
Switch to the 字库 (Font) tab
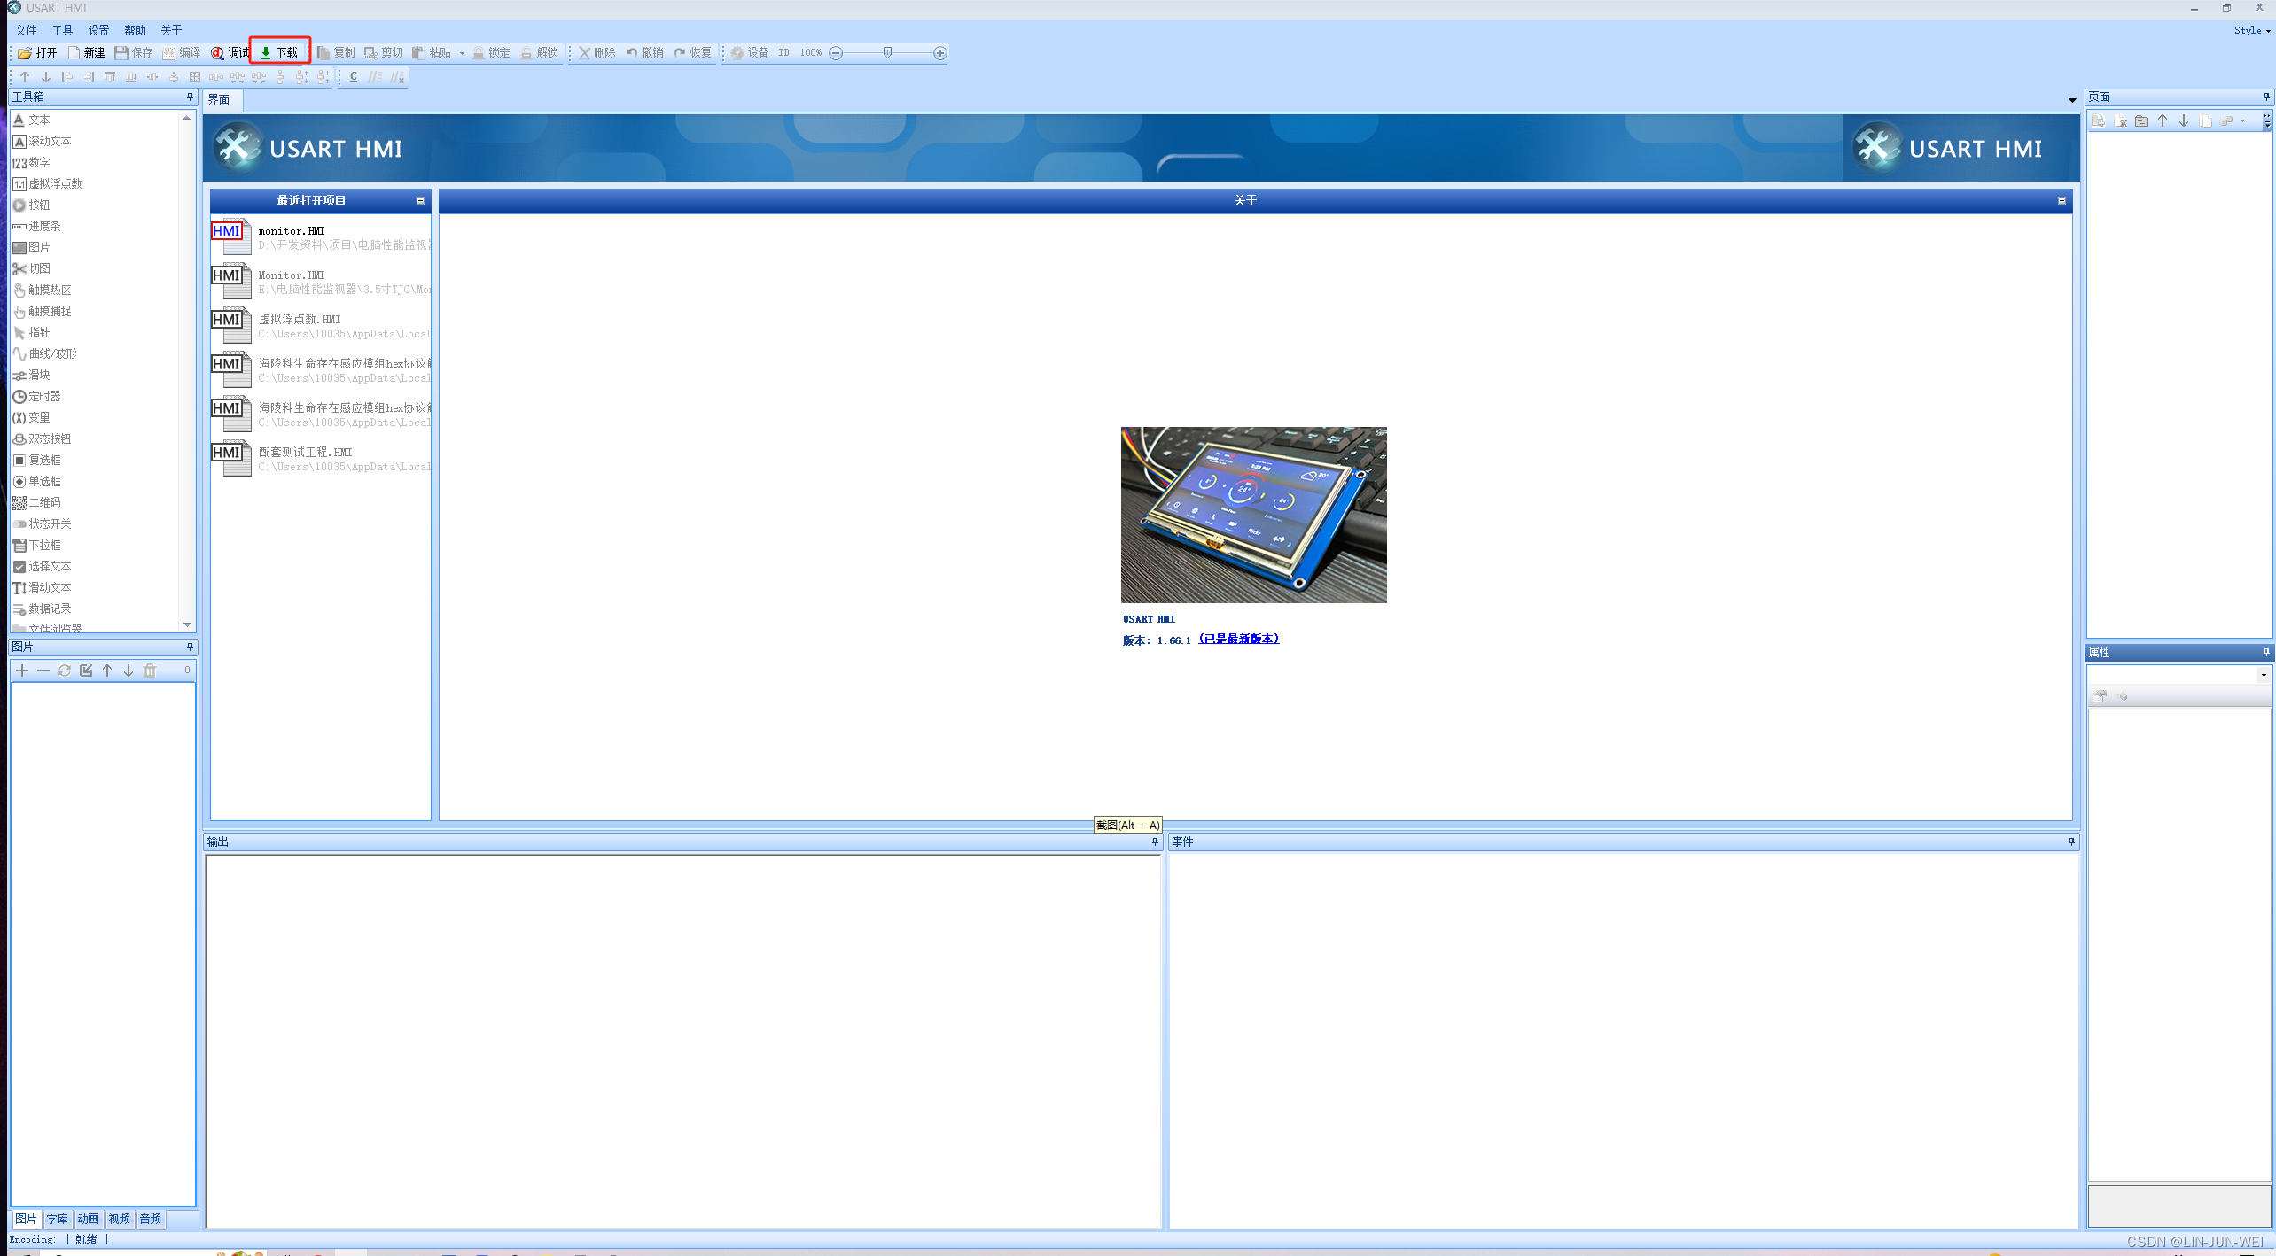(57, 1219)
